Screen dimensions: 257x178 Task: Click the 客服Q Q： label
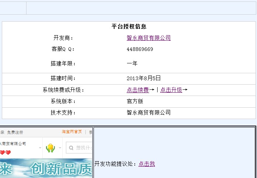63,49
